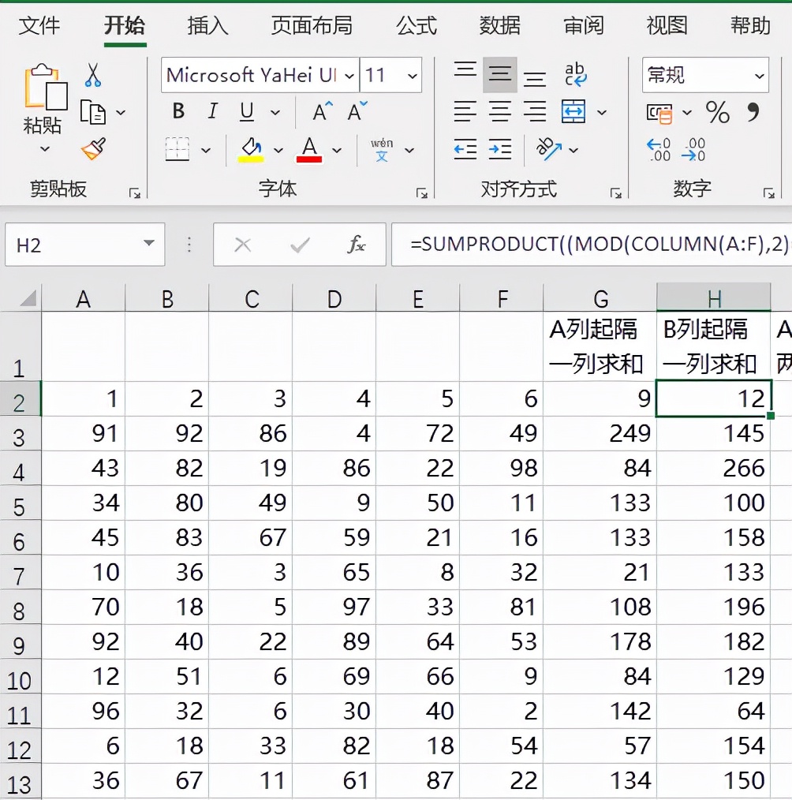Image resolution: width=792 pixels, height=800 pixels.
Task: Toggle Italic formatting
Action: [213, 111]
